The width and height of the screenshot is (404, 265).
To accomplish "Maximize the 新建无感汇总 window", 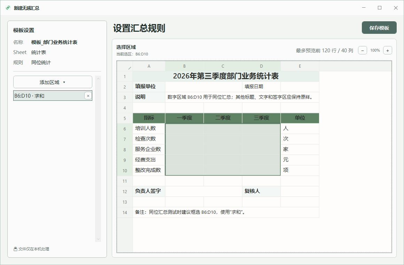I will pos(380,8).
